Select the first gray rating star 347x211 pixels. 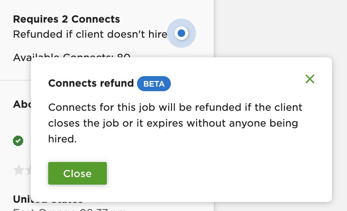tap(19, 170)
